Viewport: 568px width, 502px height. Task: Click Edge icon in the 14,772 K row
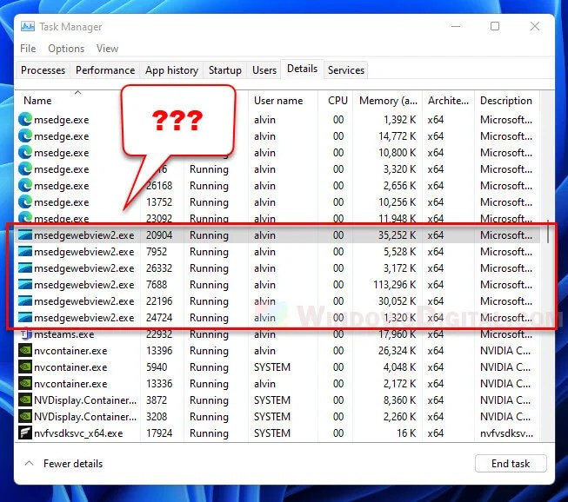coord(25,136)
